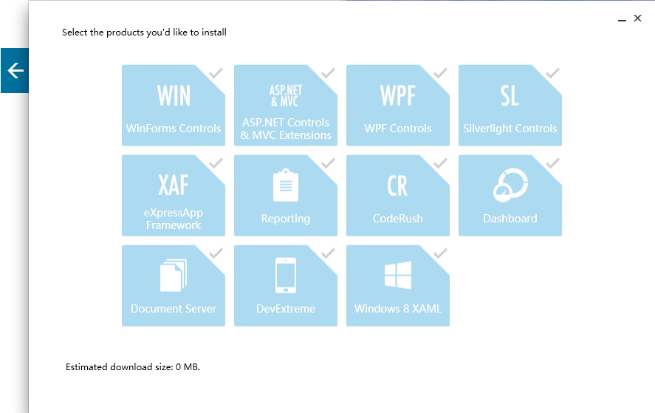Minimize the installer window

click(x=622, y=20)
